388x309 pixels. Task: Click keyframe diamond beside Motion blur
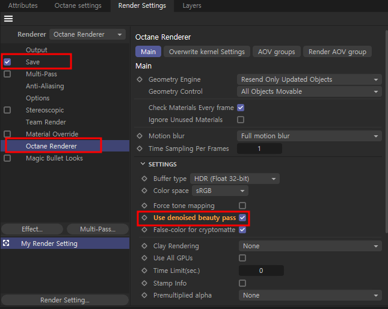(x=140, y=136)
